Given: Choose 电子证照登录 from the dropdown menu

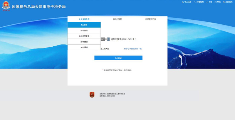Looking at the screenshot, I should click(84, 36).
